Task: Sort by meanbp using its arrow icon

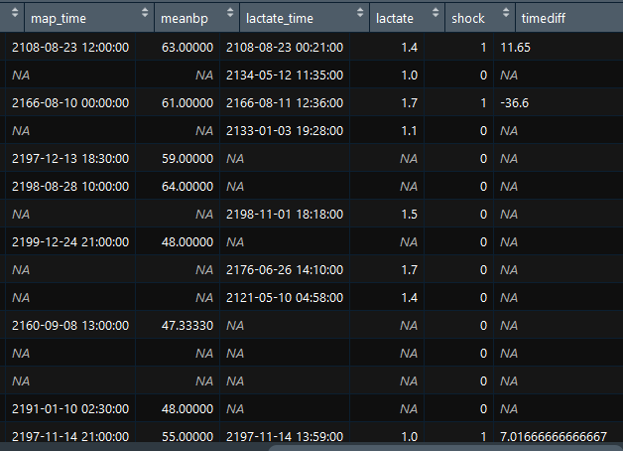Action: click(x=230, y=13)
